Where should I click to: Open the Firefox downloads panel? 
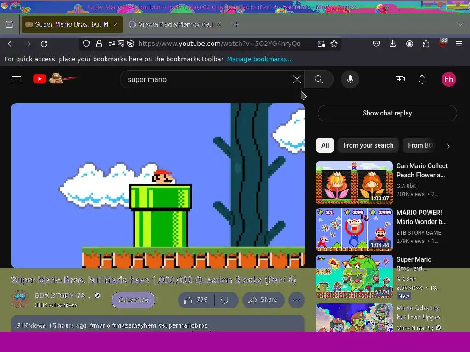click(x=393, y=44)
